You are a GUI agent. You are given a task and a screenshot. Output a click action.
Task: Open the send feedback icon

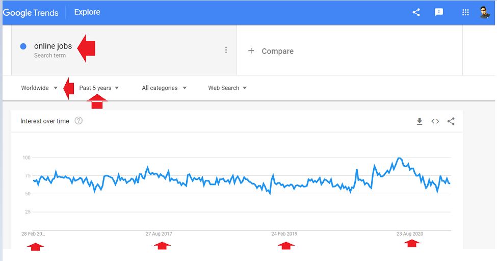(x=439, y=12)
